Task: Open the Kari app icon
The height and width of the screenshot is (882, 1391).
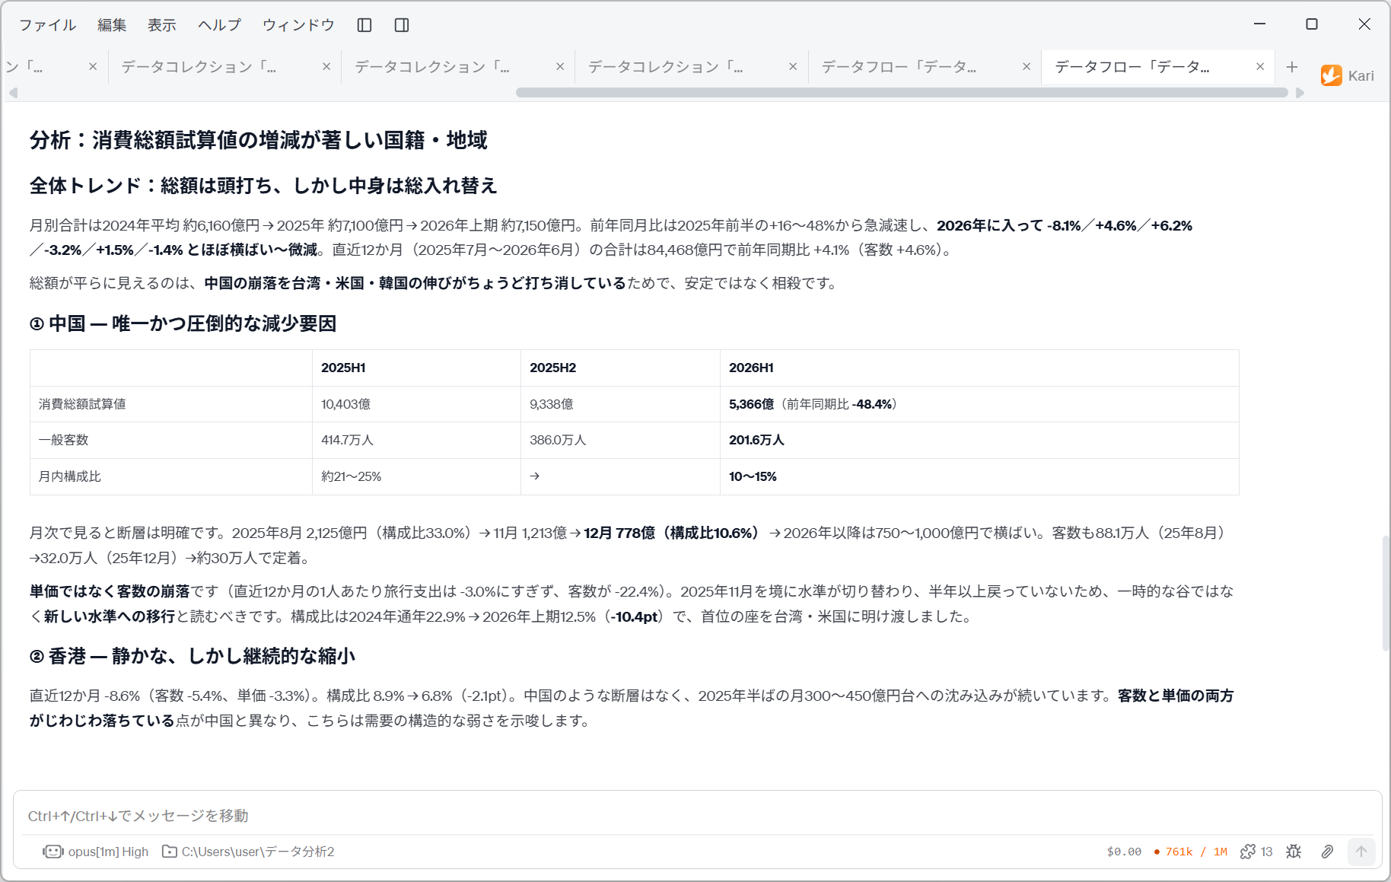Action: tap(1332, 75)
